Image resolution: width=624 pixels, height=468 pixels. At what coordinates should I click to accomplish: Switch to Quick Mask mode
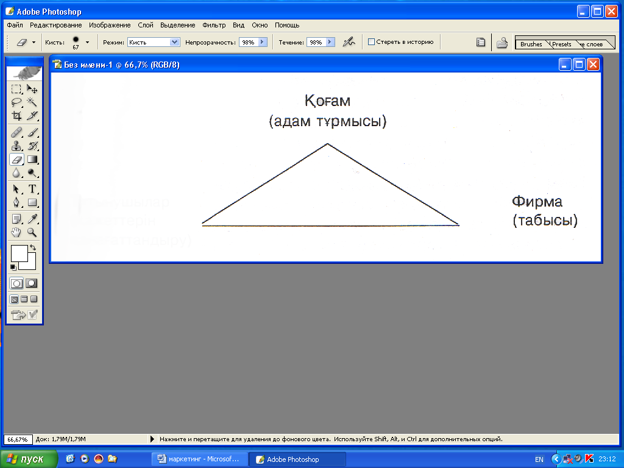(32, 283)
